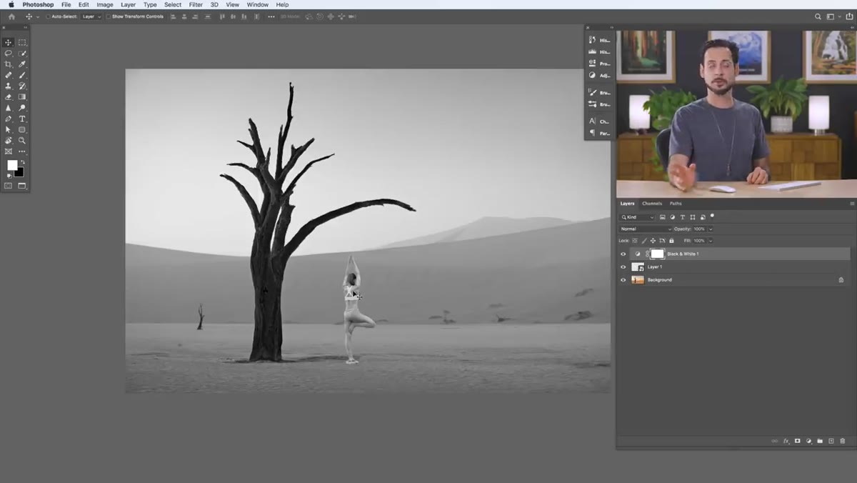
Task: Select the Gradient tool
Action: (22, 97)
